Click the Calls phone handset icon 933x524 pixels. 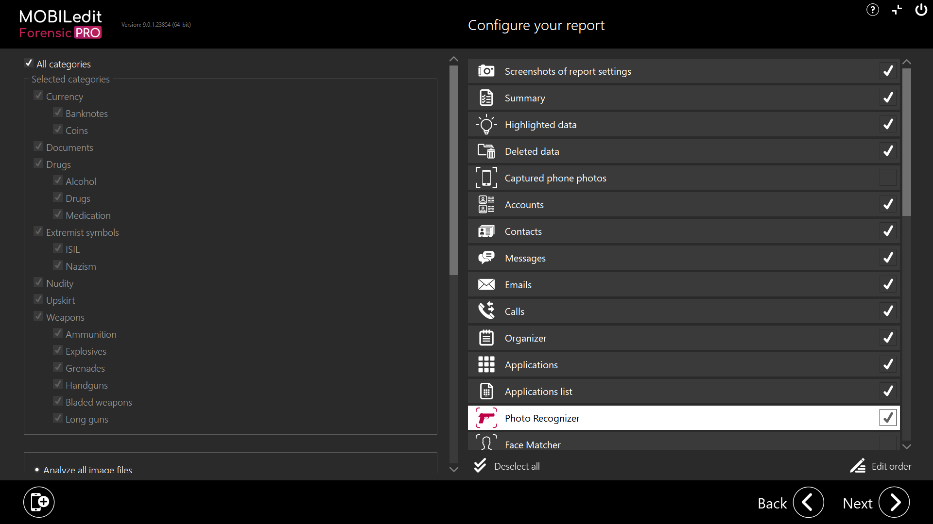(x=486, y=311)
